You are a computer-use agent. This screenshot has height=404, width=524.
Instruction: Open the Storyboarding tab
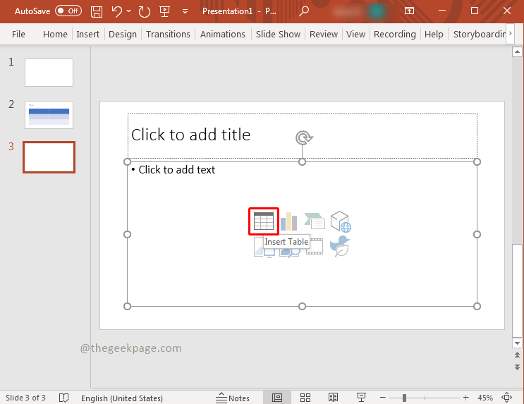pyautogui.click(x=479, y=34)
